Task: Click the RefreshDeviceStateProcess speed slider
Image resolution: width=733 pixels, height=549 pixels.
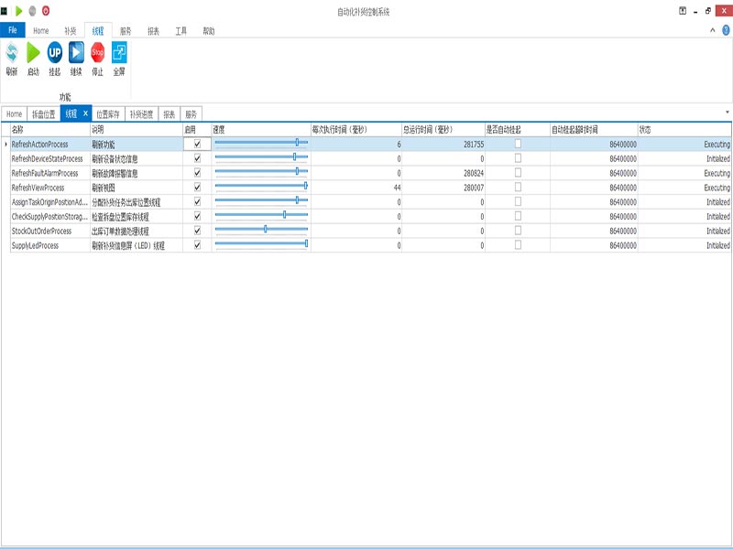Action: click(x=260, y=158)
